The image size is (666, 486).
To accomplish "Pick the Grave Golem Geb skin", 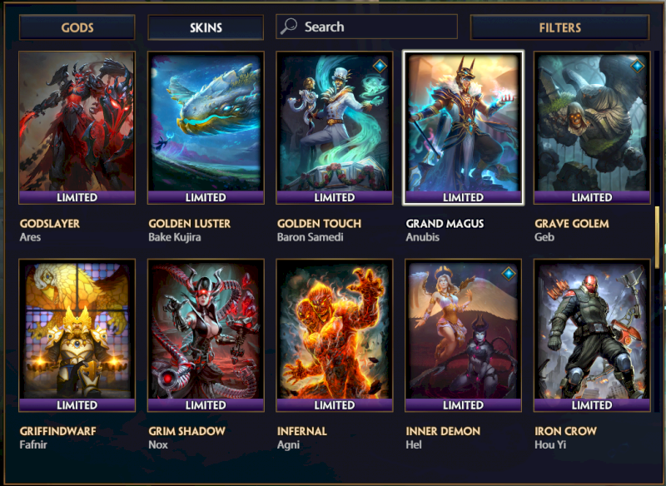I will pyautogui.click(x=592, y=128).
